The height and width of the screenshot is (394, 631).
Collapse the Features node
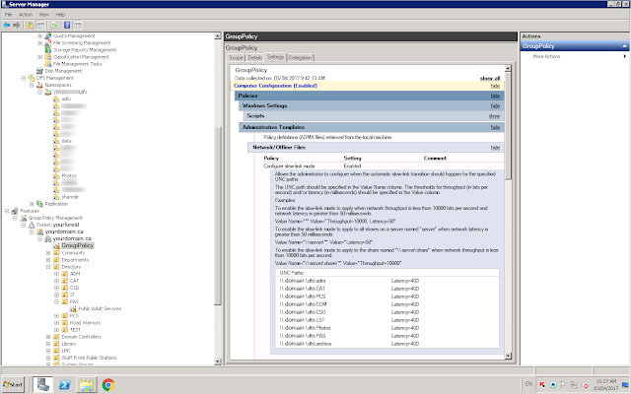pyautogui.click(x=7, y=211)
